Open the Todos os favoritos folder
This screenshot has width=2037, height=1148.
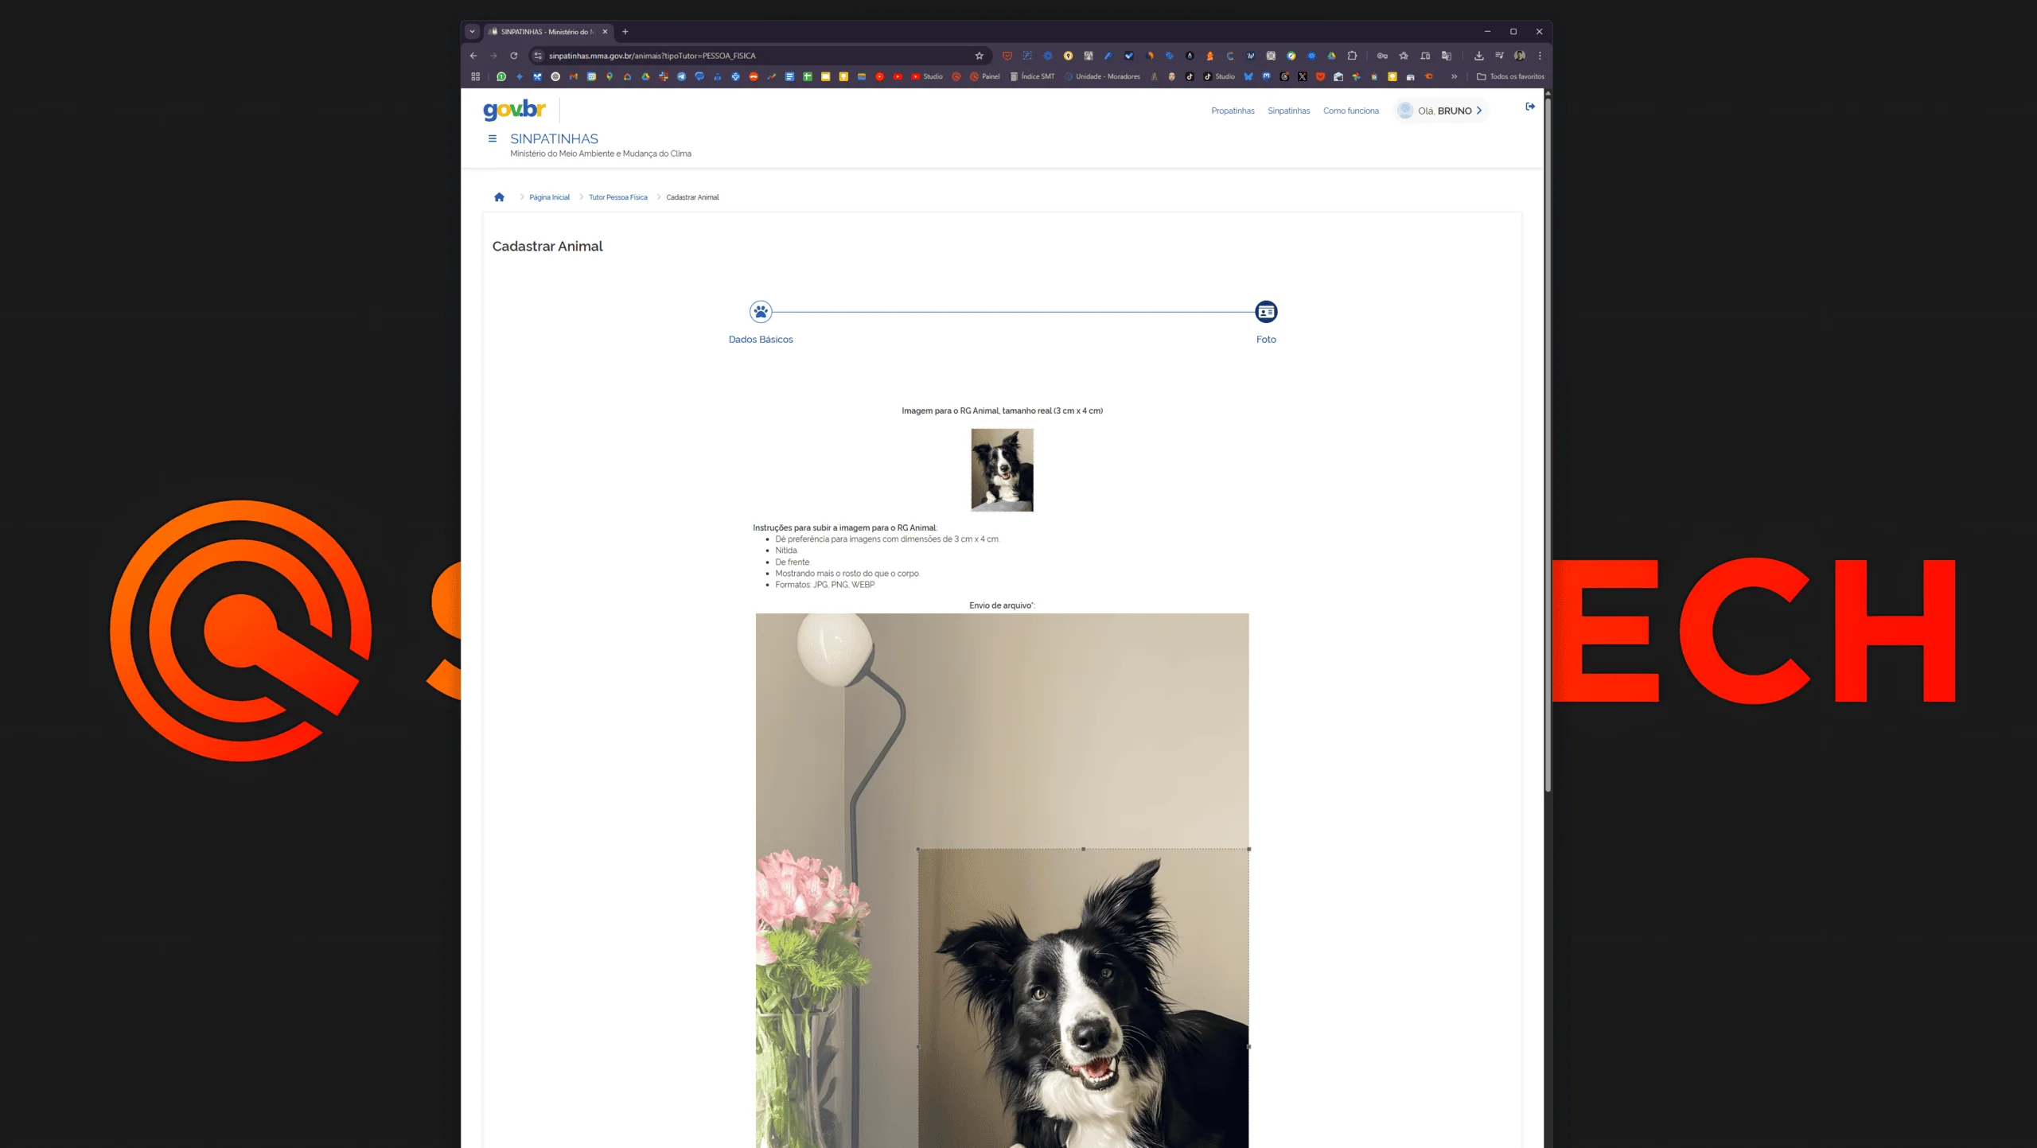click(1509, 76)
